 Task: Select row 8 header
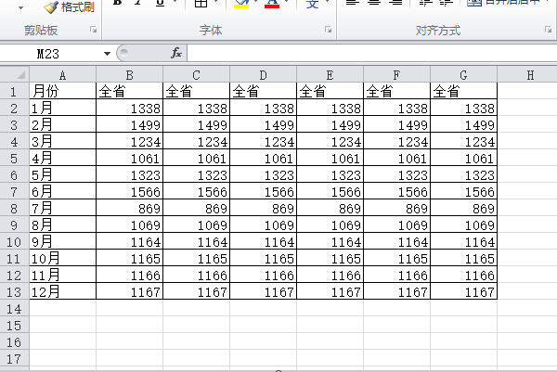(x=14, y=208)
